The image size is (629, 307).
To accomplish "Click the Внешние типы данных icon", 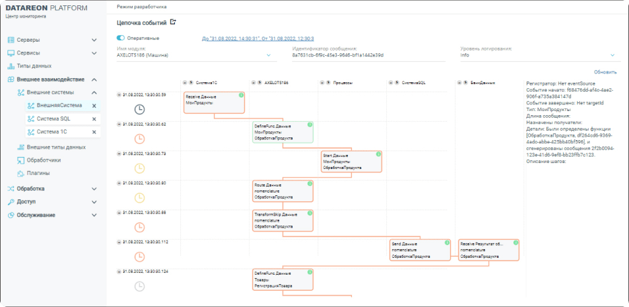I will pyautogui.click(x=22, y=147).
